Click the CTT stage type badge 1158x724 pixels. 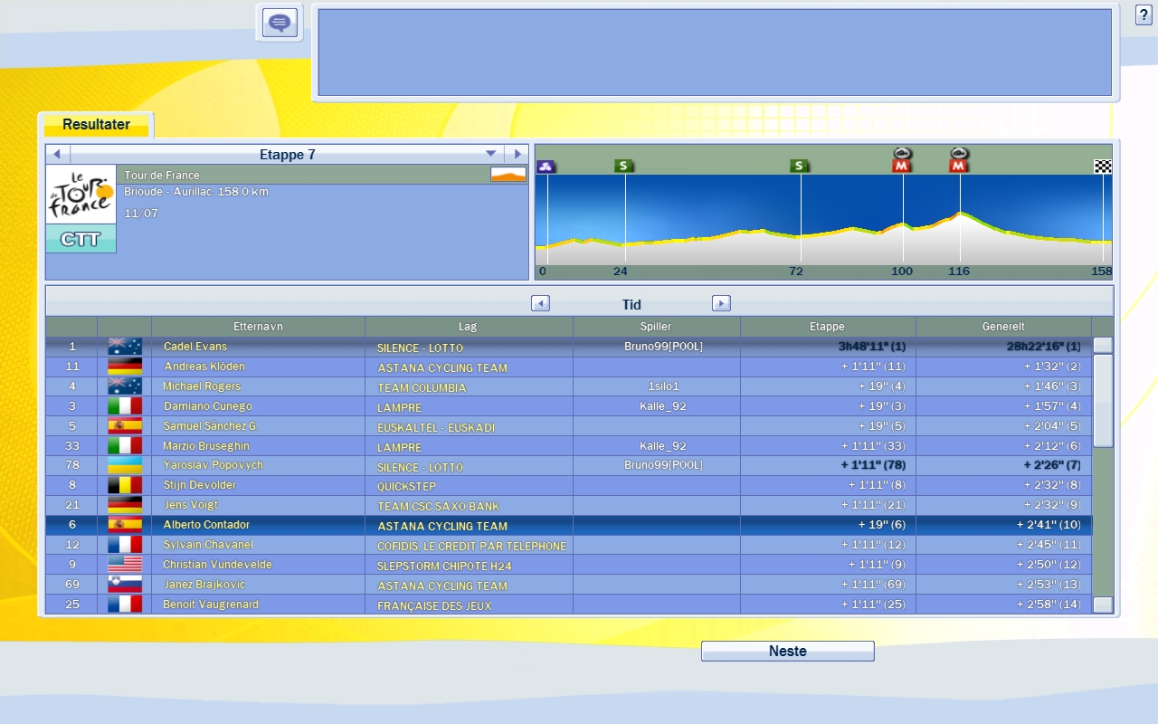[81, 239]
